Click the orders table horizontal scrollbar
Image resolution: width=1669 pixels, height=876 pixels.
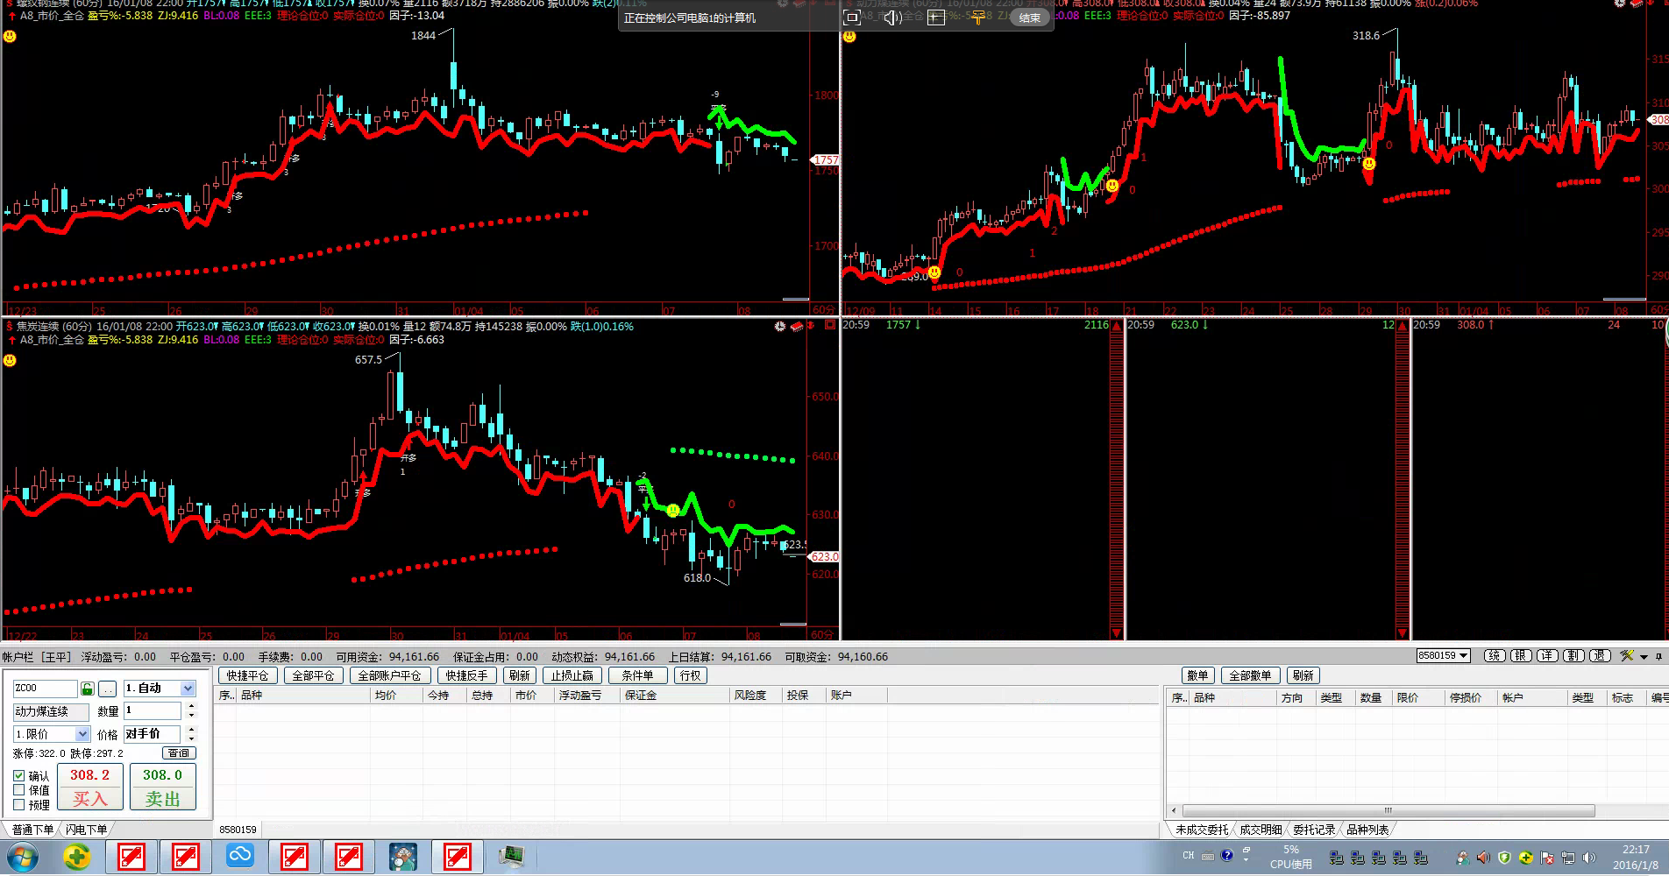click(1388, 811)
